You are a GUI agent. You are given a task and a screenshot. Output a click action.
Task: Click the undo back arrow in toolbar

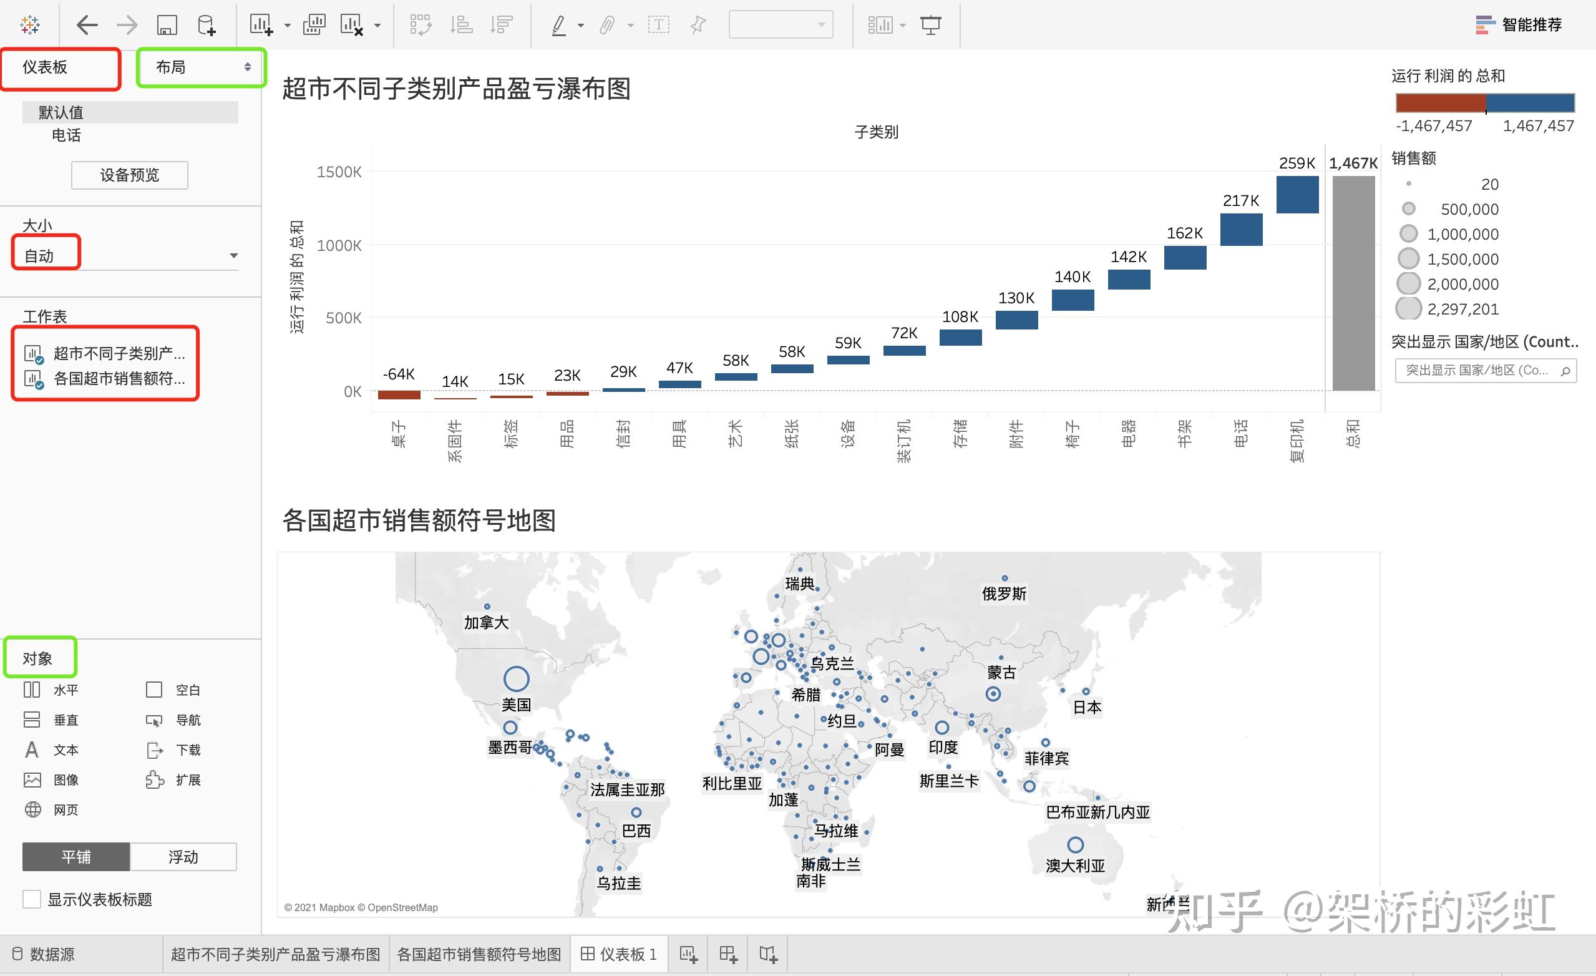pos(87,25)
